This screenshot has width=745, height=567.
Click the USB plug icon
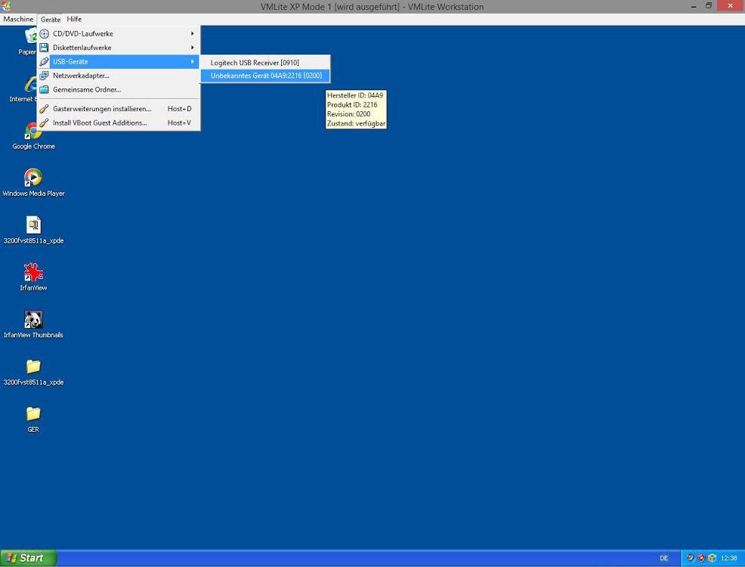[44, 62]
